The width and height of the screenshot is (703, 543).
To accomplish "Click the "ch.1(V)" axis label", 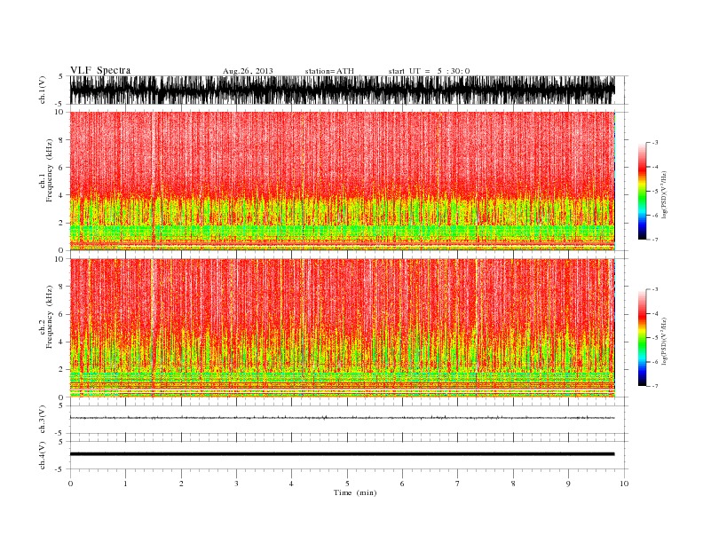I will coord(42,90).
